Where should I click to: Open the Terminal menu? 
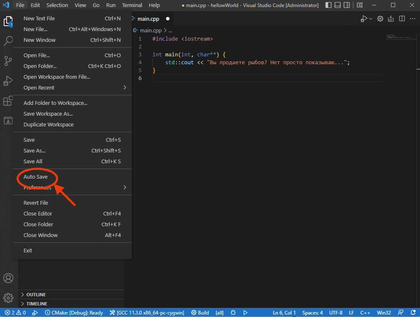tap(132, 5)
